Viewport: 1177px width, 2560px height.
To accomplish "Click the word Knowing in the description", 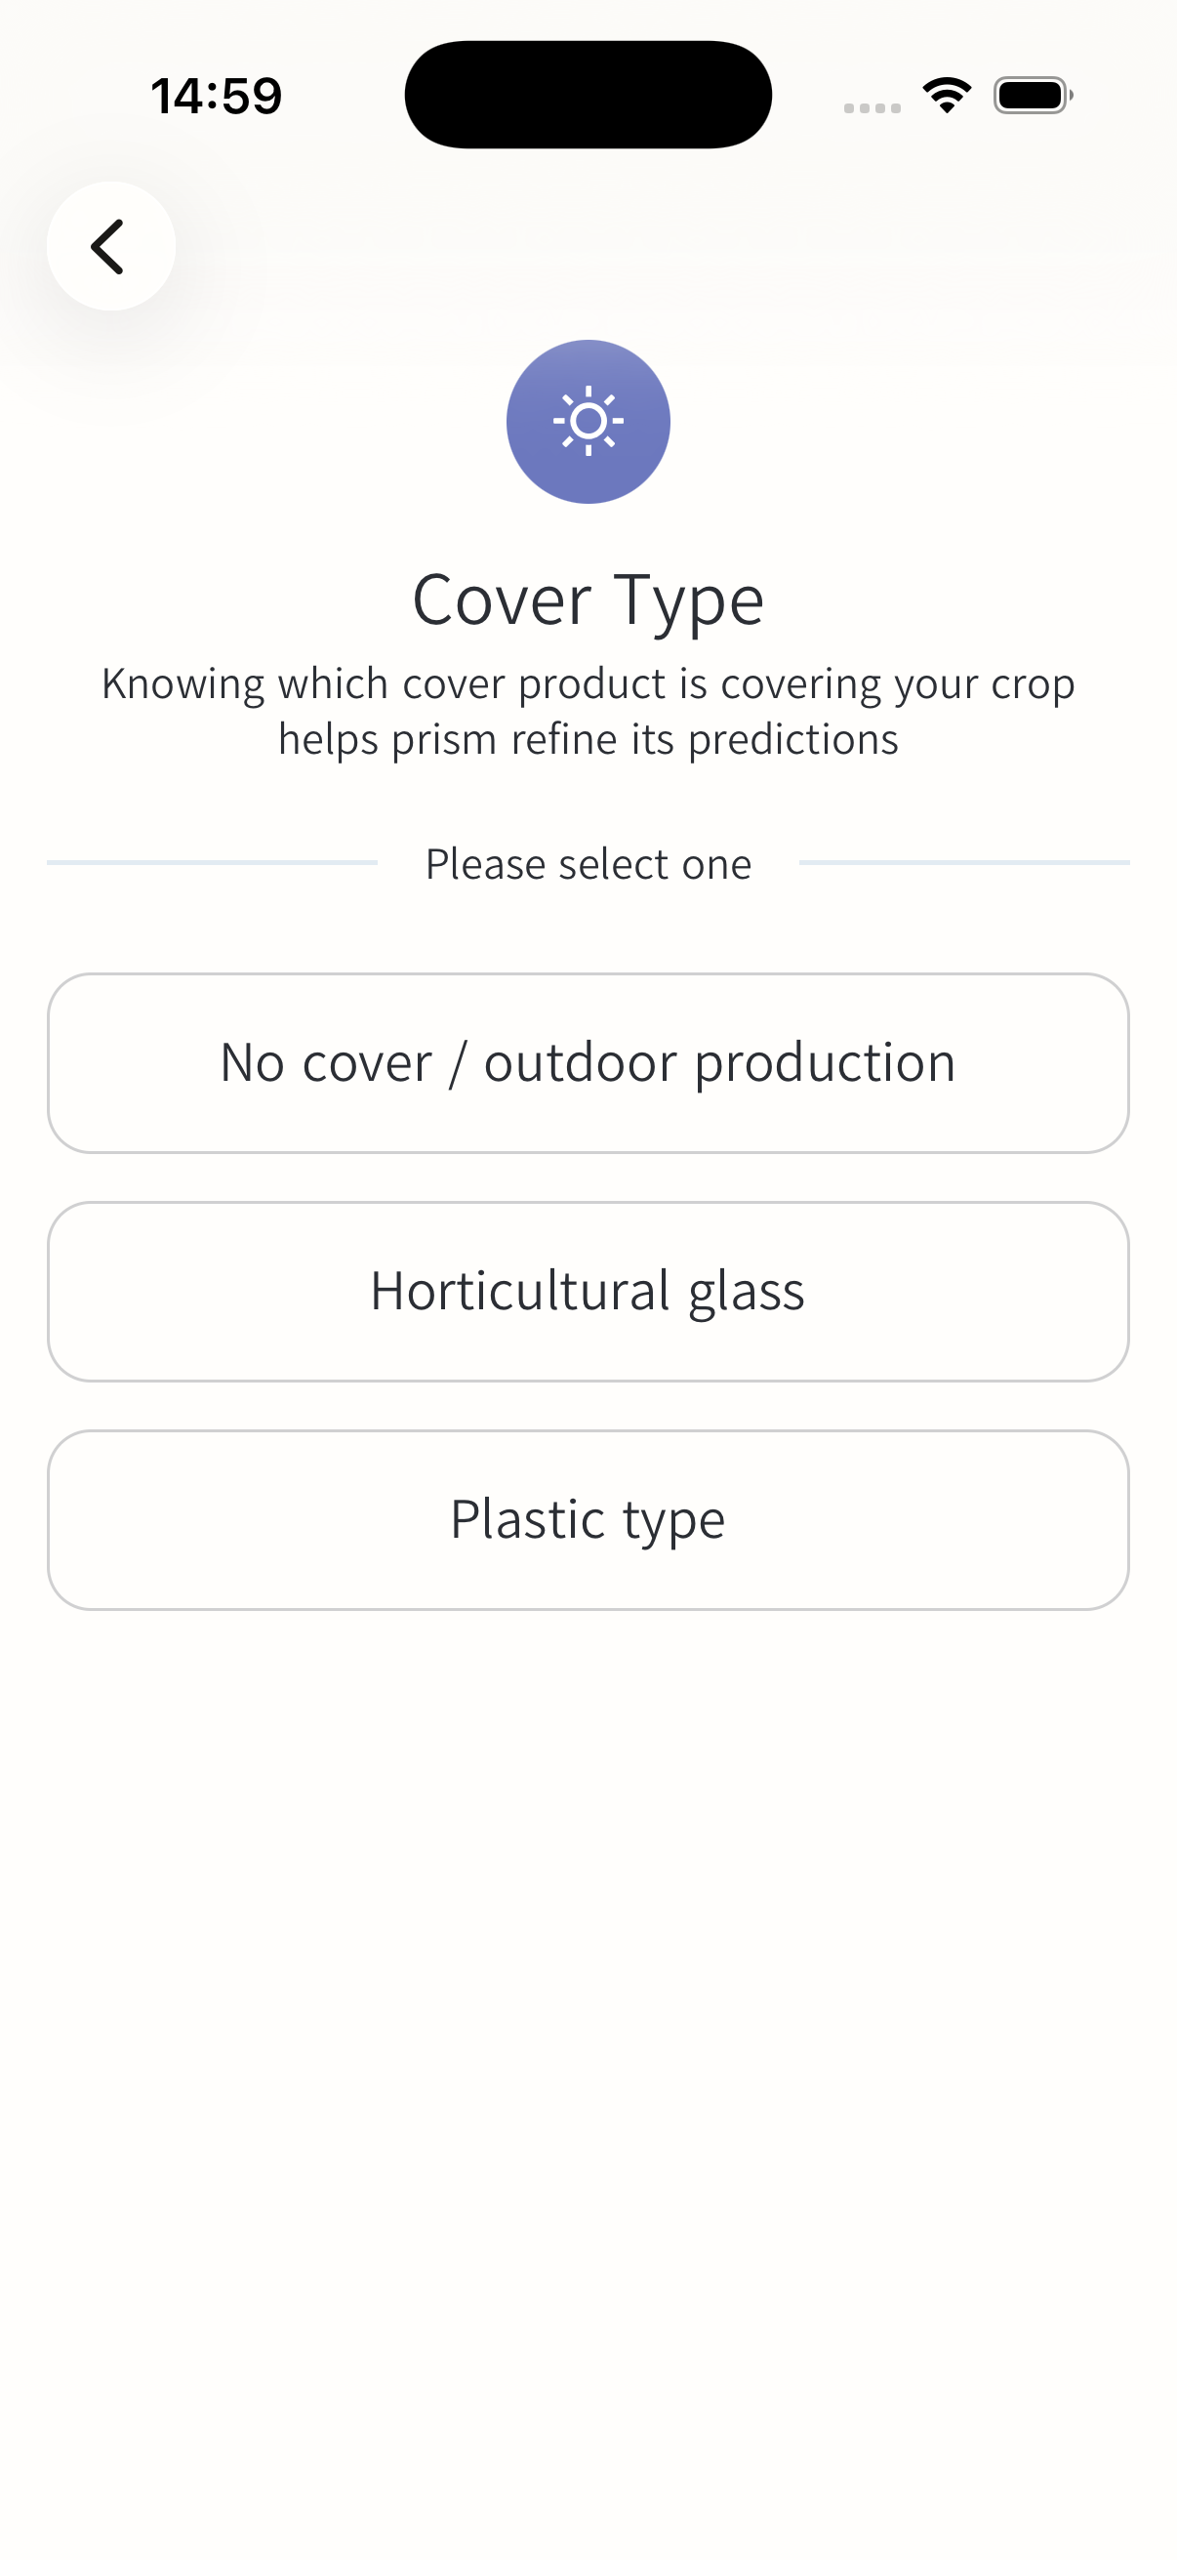I will pos(183,683).
